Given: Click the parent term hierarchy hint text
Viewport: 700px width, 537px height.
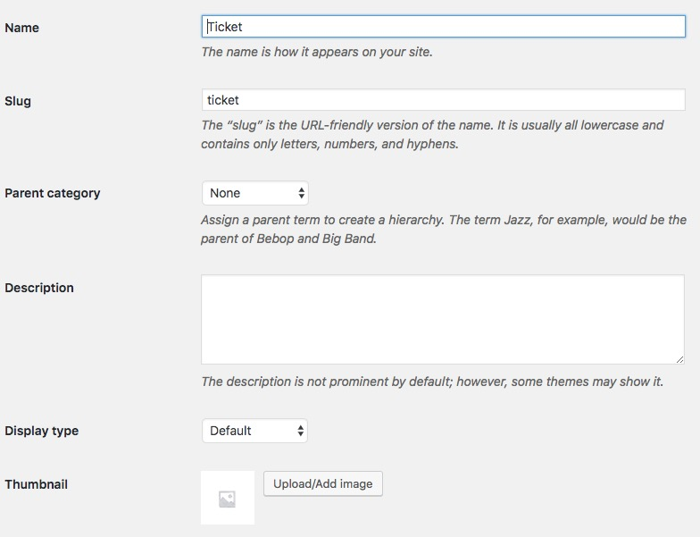Looking at the screenshot, I should tap(443, 229).
